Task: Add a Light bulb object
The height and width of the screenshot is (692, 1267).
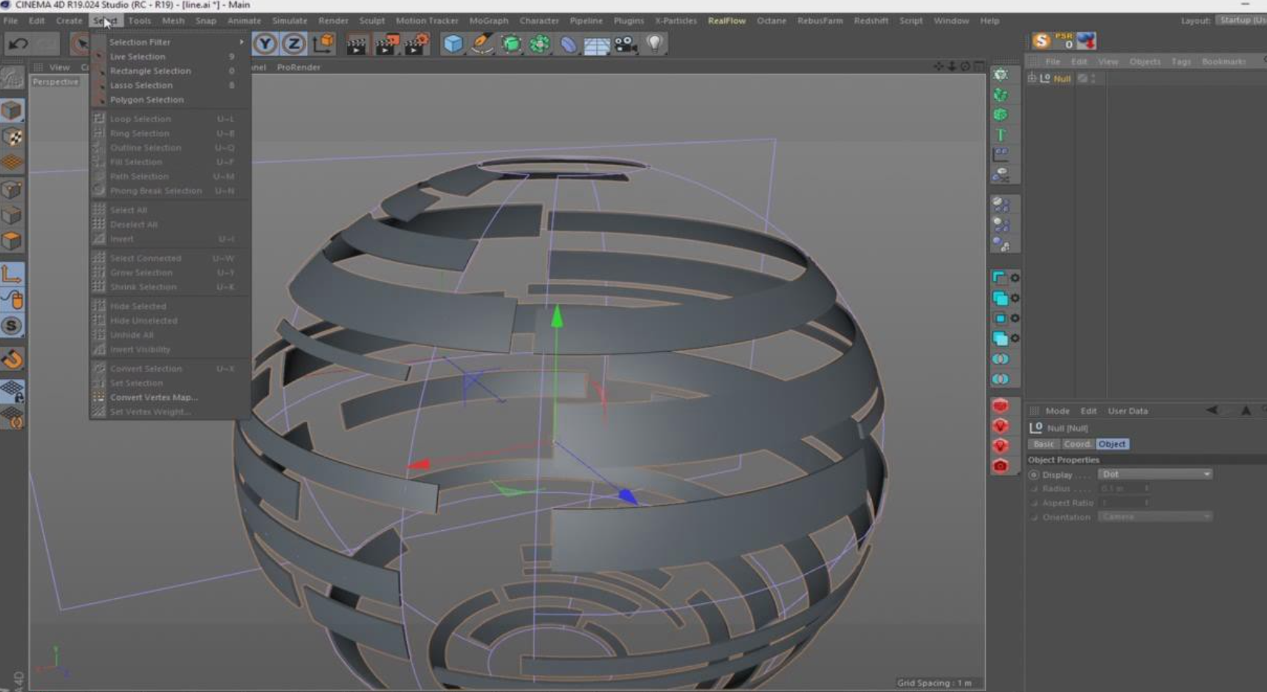Action: coord(655,44)
